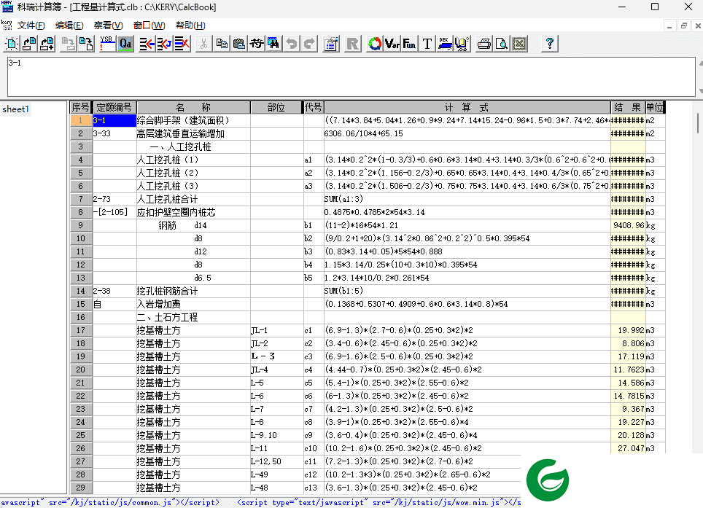This screenshot has width=703, height=508.
Task: Click the open-and-append file icon with plus
Action: 47,44
